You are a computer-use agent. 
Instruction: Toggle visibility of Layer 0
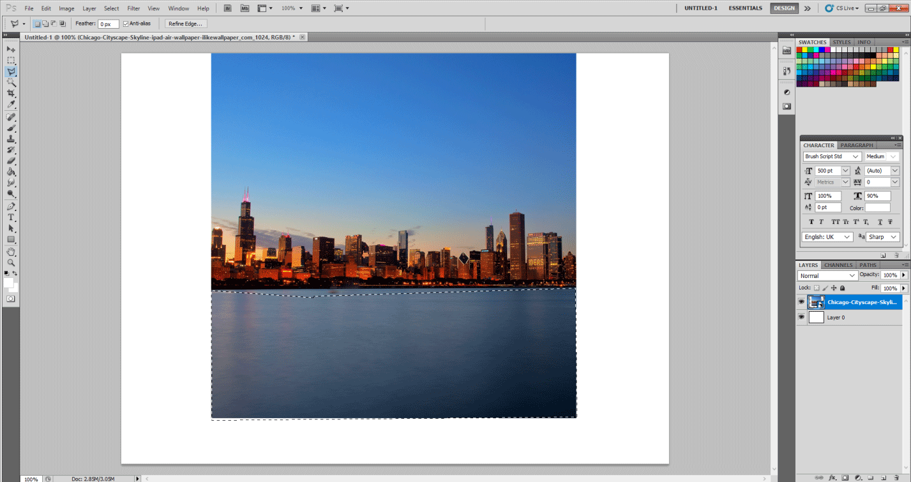point(802,317)
